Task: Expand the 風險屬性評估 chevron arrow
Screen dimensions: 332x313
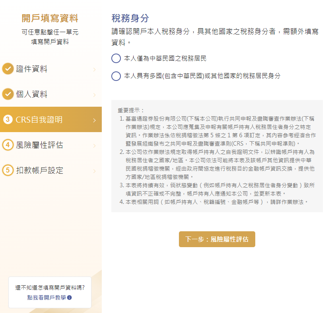Action: (x=95, y=146)
